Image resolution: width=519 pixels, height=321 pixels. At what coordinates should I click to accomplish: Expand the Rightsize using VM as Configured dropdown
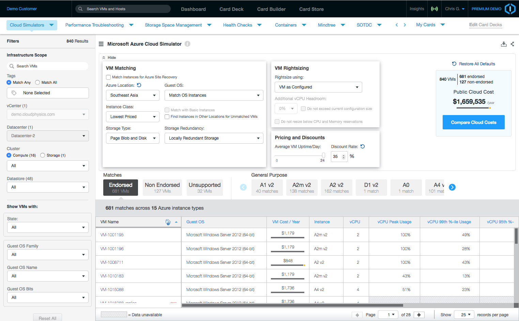[x=318, y=87]
